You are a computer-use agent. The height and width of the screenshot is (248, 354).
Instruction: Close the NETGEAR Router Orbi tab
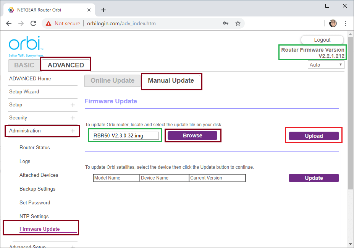tap(89, 10)
